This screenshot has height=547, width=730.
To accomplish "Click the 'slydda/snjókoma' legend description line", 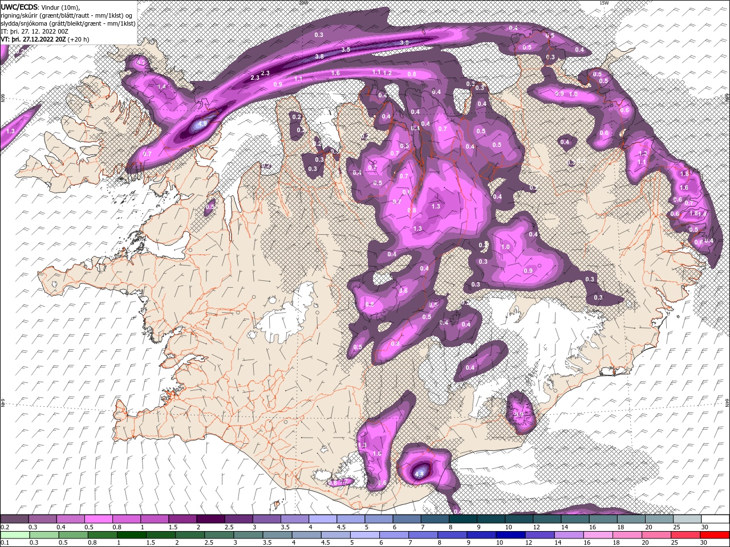I will (x=68, y=23).
